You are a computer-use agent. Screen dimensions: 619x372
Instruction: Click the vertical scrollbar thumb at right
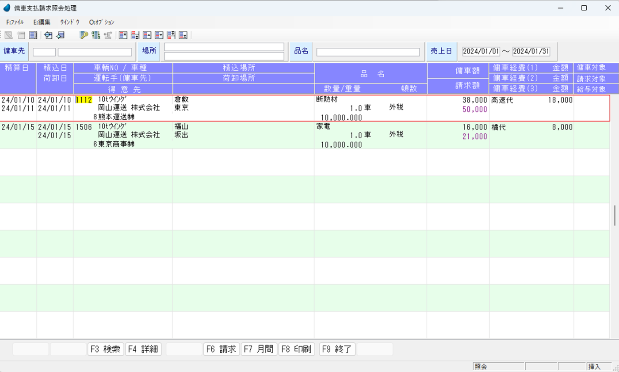pyautogui.click(x=615, y=216)
